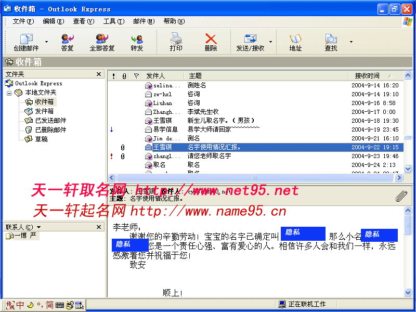Click the Forward (转发) toolbar icon
416x312 pixels.
pos(137,40)
